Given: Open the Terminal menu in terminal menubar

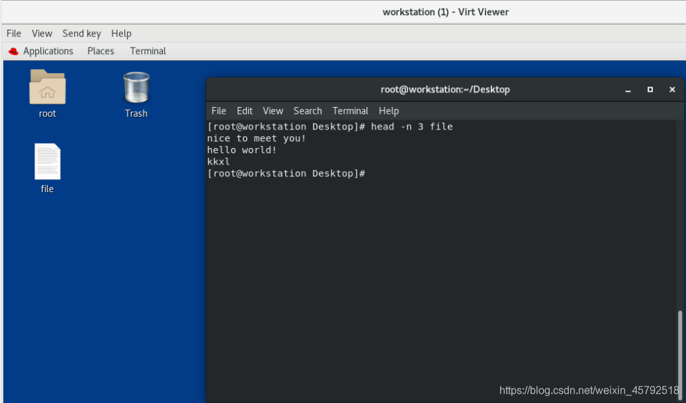Looking at the screenshot, I should coord(351,111).
